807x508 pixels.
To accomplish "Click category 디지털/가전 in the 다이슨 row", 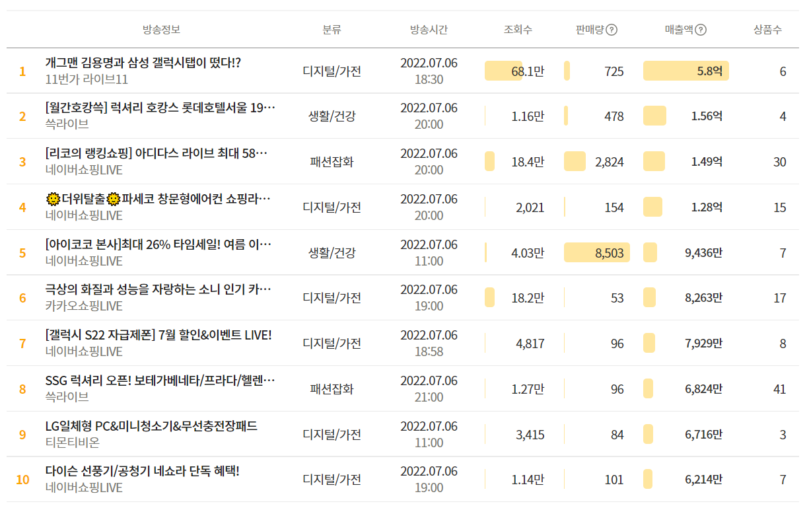I will 332,480.
